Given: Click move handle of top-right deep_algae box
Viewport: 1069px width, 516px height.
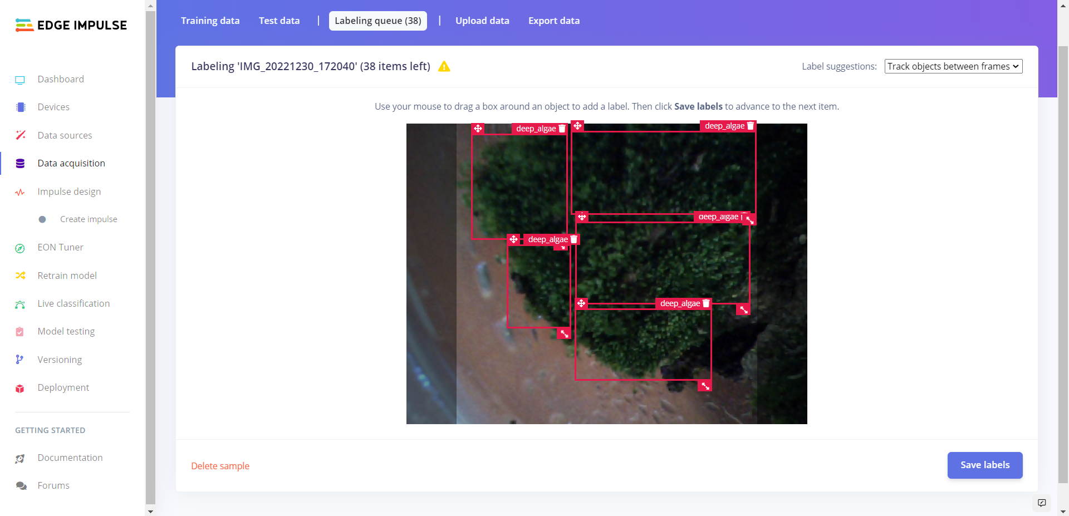Looking at the screenshot, I should click(x=578, y=126).
